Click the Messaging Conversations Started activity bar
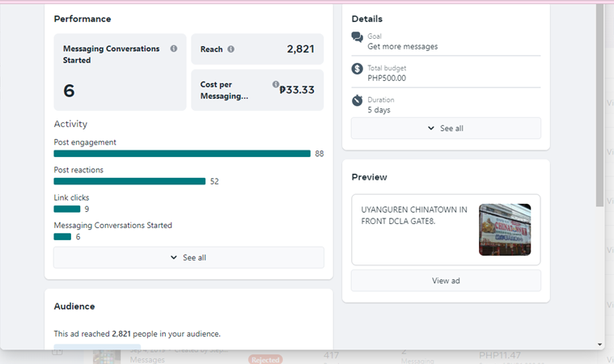 click(x=62, y=237)
